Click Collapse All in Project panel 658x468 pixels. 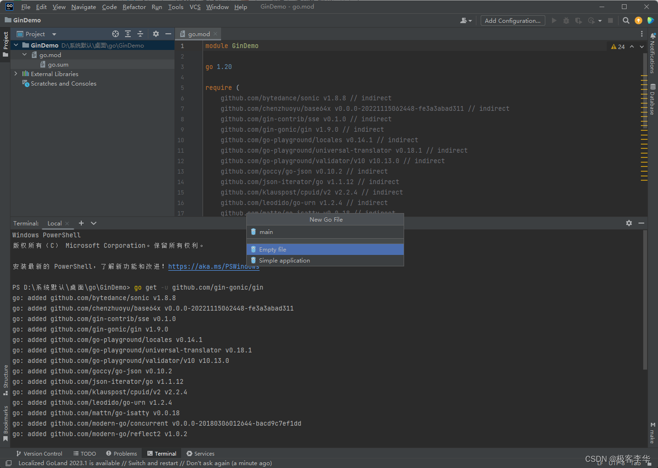(140, 34)
